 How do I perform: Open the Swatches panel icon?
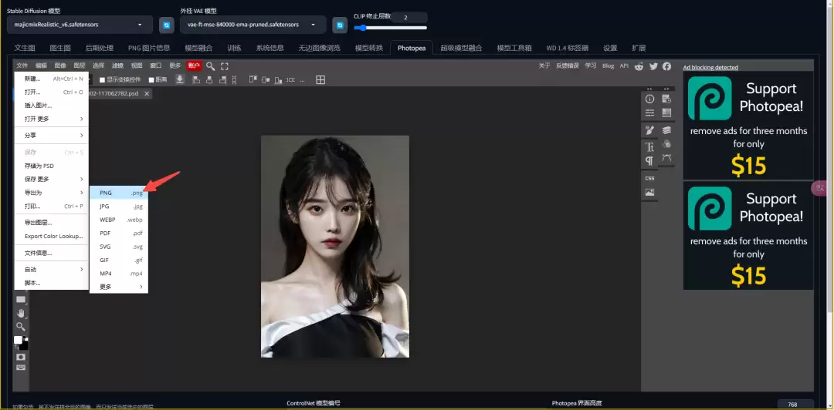pos(666,113)
